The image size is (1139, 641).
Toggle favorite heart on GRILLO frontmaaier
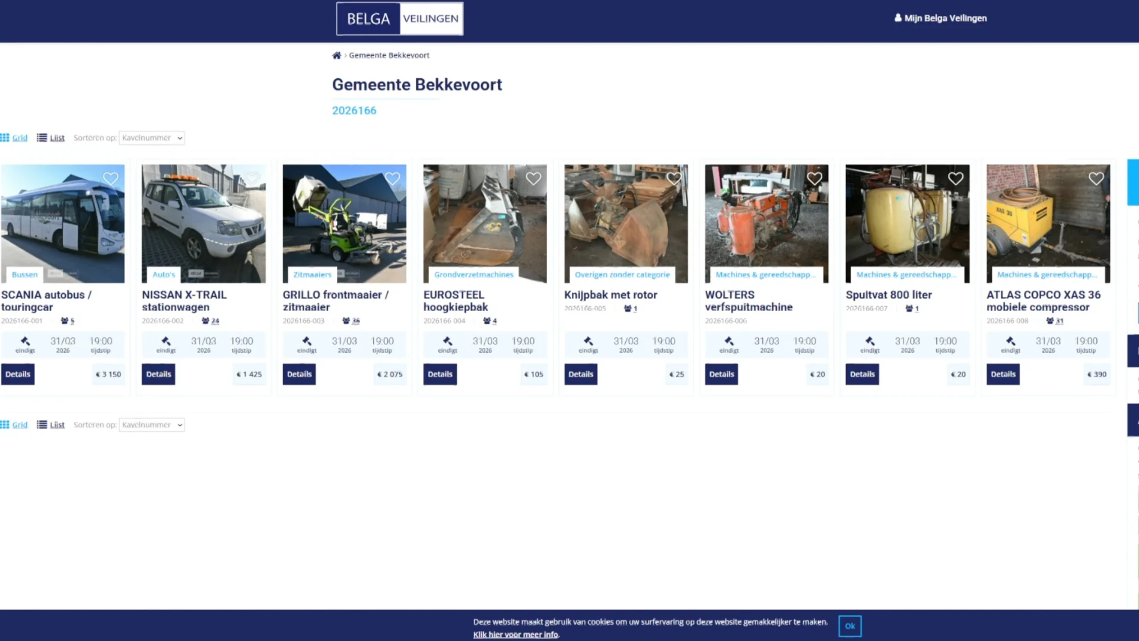[x=392, y=179]
